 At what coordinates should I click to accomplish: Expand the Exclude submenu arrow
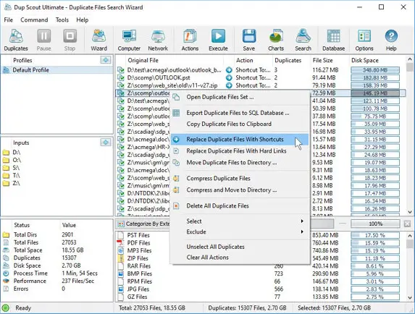[x=302, y=232]
